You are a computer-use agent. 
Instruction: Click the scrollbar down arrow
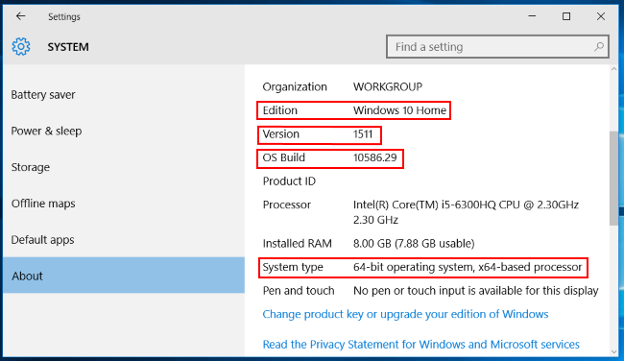coord(613,351)
